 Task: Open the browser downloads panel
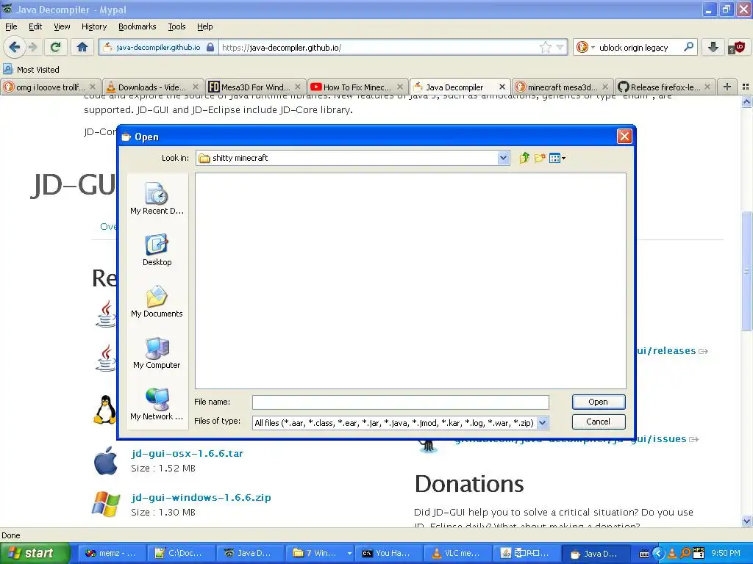pos(713,47)
